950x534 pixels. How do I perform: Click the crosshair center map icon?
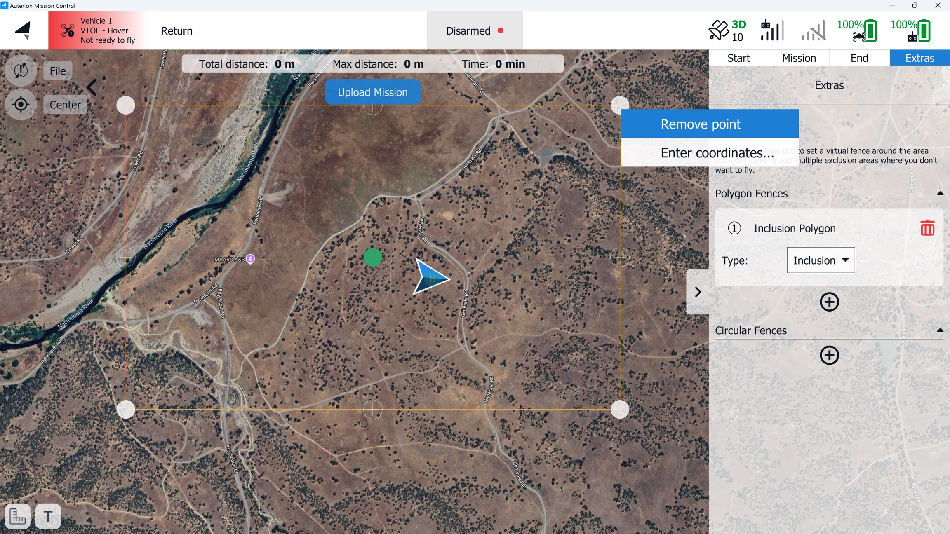[21, 105]
